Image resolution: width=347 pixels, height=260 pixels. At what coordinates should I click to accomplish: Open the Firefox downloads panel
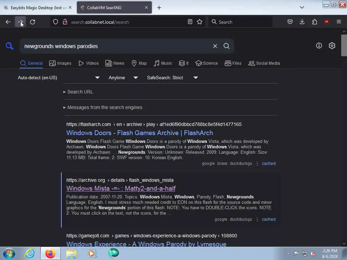(302, 22)
